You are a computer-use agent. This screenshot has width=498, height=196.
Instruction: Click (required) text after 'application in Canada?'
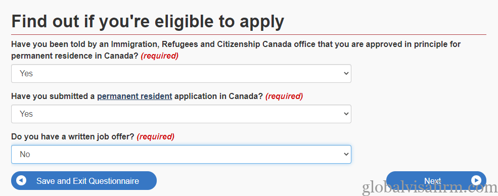click(284, 96)
